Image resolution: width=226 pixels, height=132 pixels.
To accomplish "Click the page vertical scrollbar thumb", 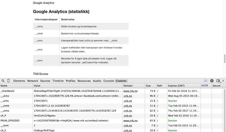I will tap(225, 59).
